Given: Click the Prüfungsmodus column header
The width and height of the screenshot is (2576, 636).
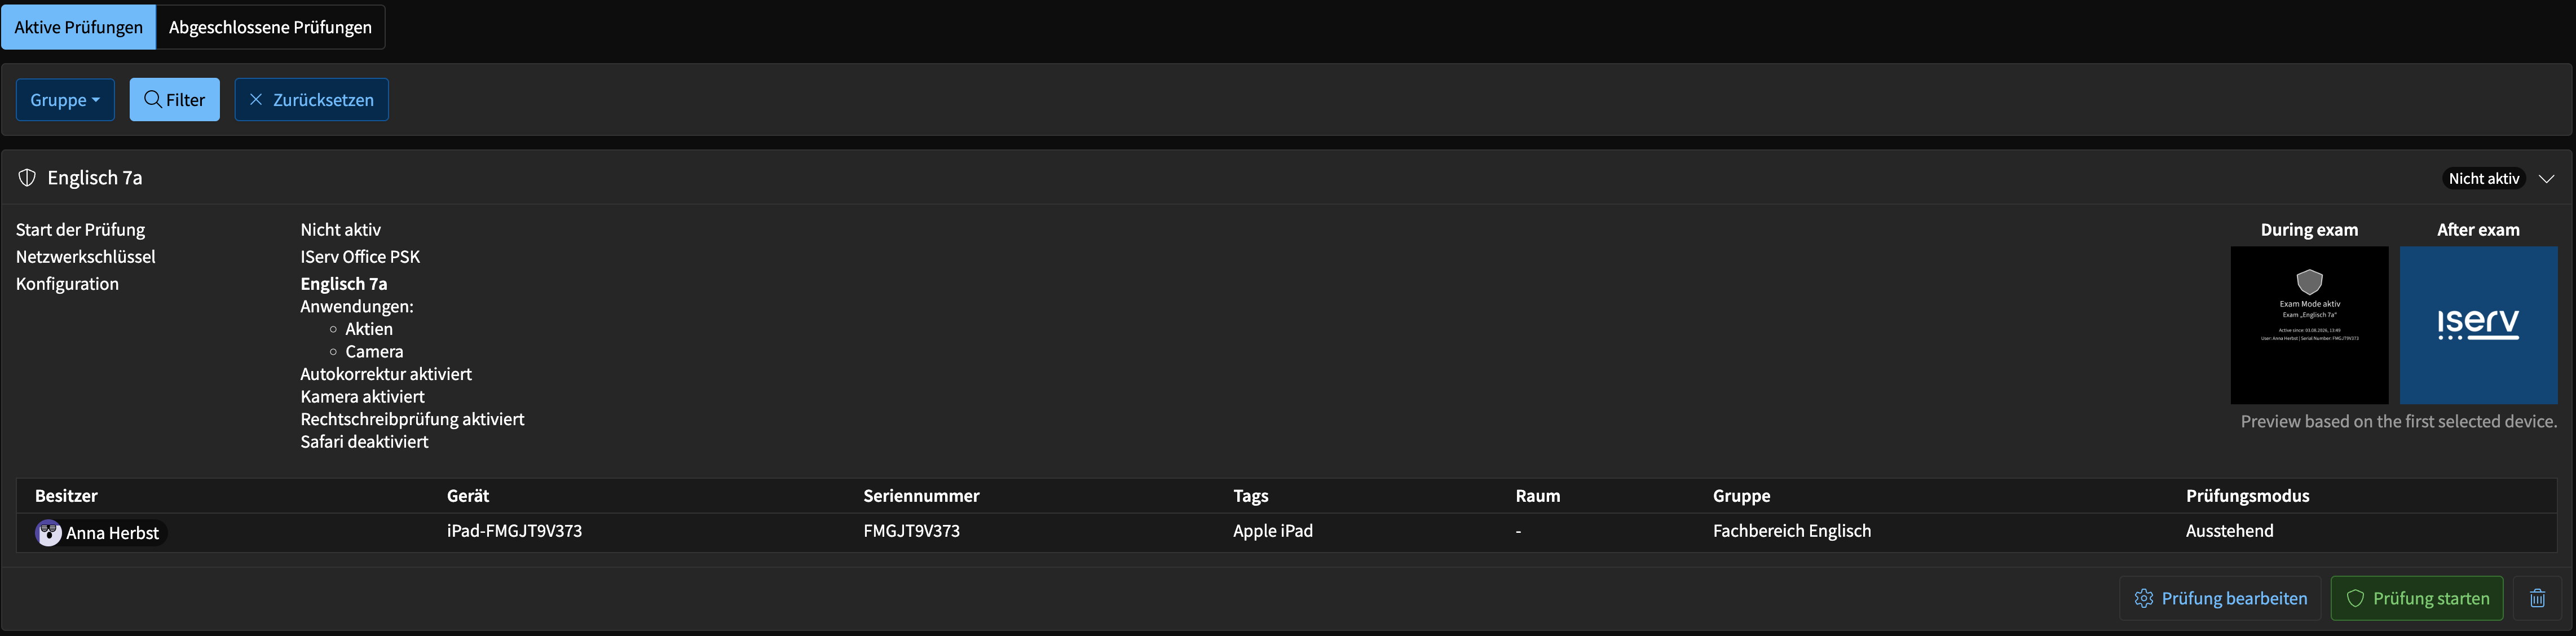Looking at the screenshot, I should point(2247,496).
